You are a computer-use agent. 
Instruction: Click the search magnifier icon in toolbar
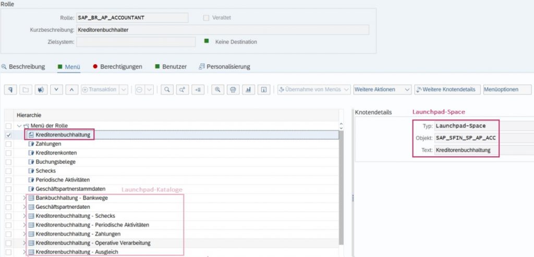pyautogui.click(x=167, y=90)
